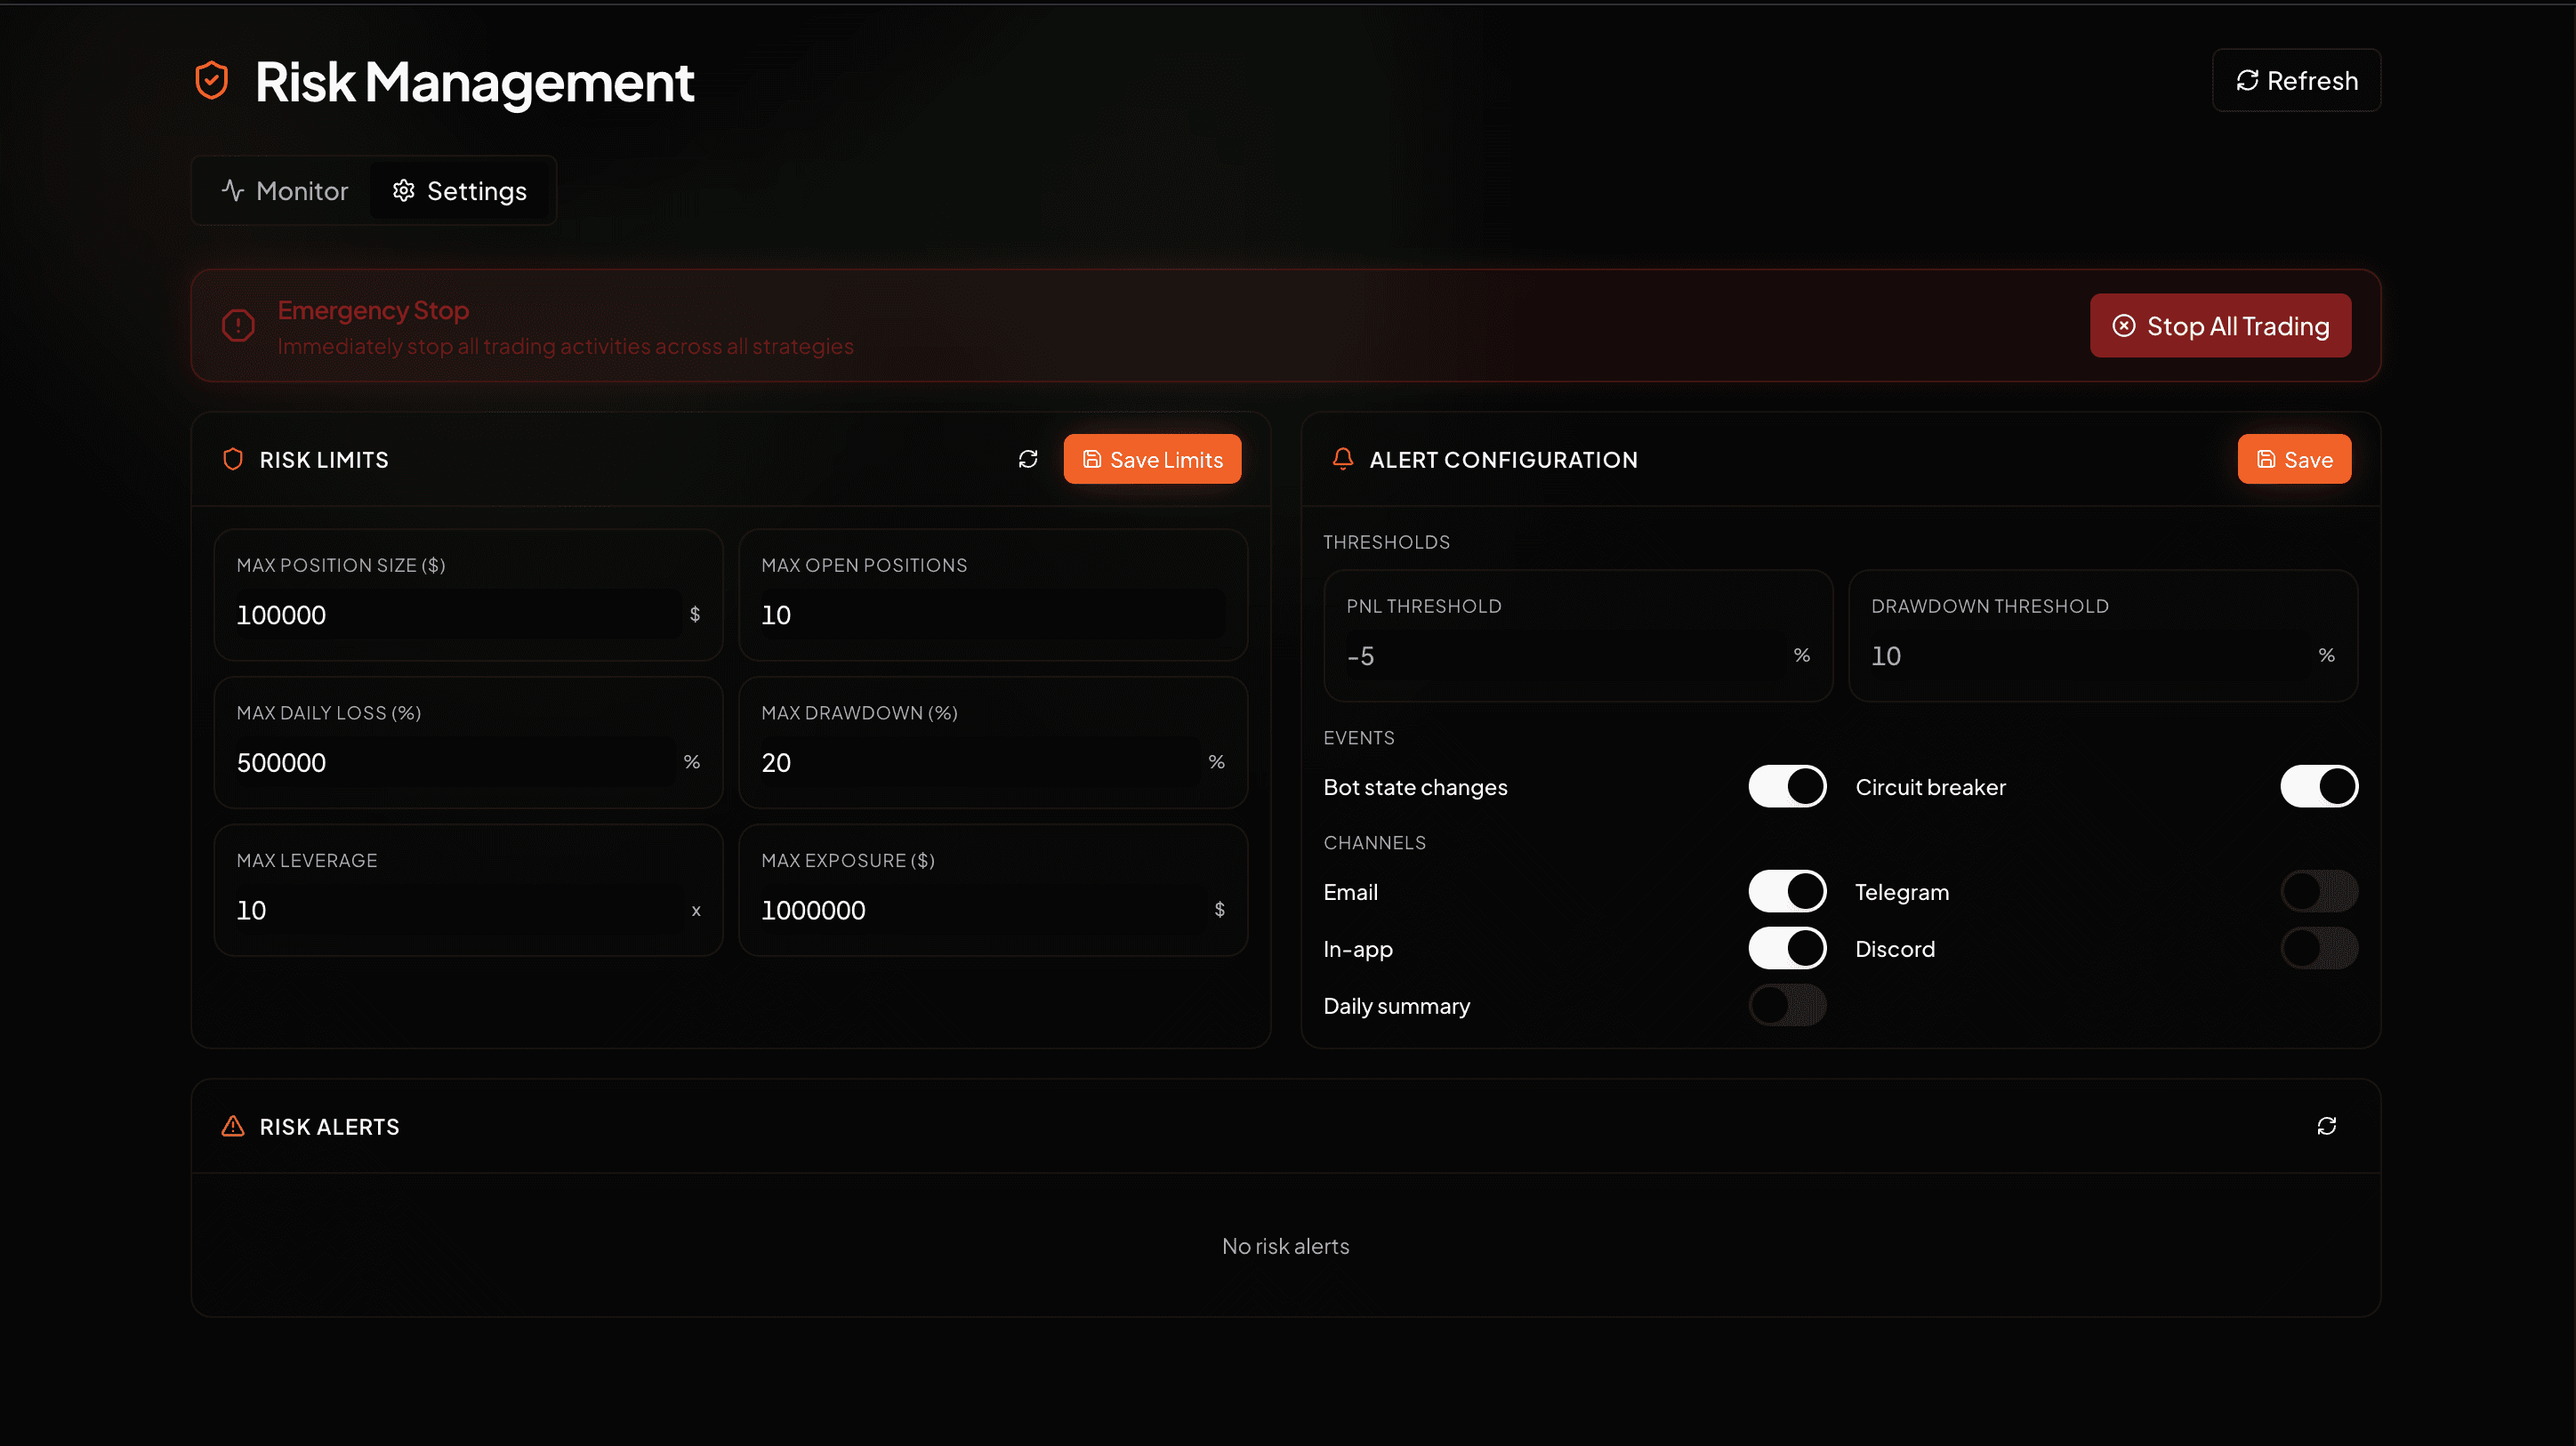This screenshot has width=2576, height=1446.
Task: Click the settings gear icon on the Settings tab
Action: point(403,190)
